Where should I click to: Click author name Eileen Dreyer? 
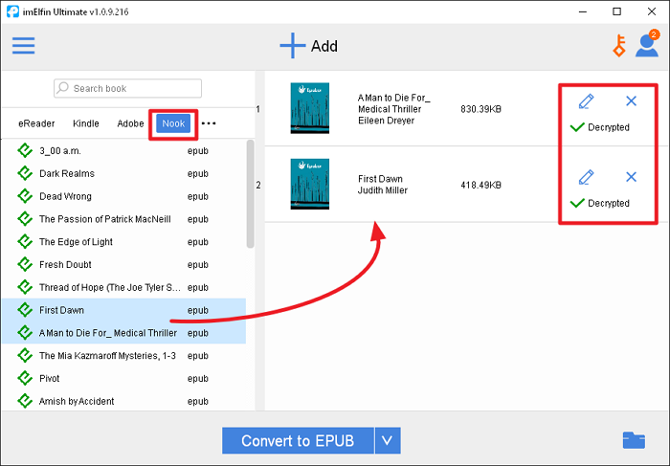(387, 121)
